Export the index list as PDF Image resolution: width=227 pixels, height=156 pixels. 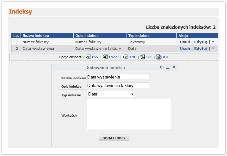[143, 57]
